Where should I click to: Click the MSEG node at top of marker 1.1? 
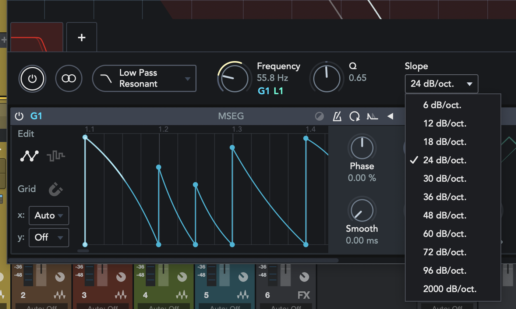pos(85,137)
